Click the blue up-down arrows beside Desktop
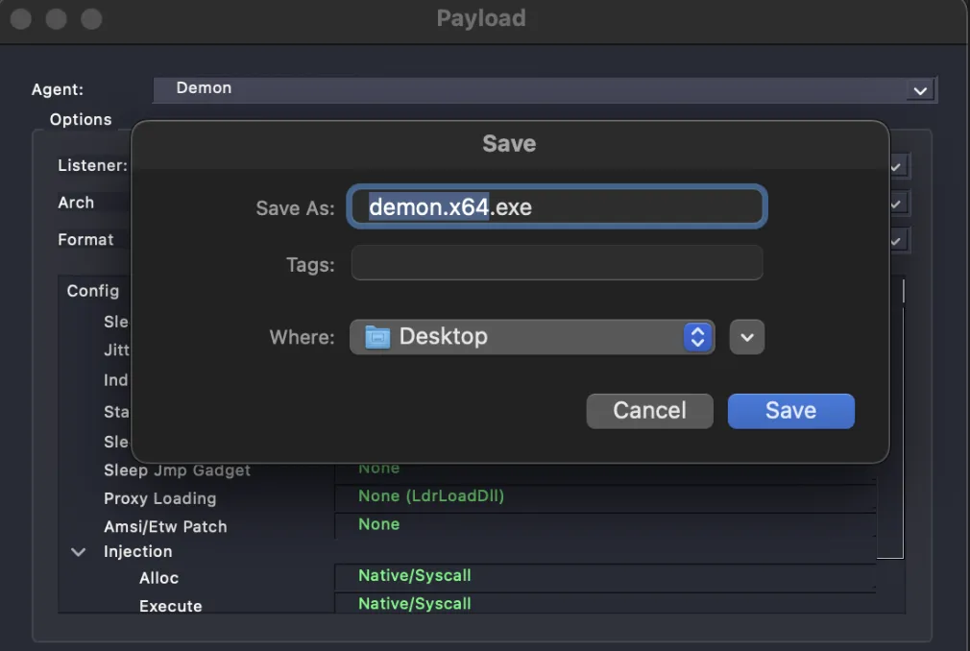This screenshot has height=651, width=970. pos(697,337)
